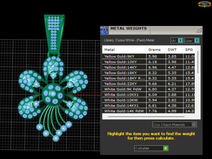Close the Metal Weights dialog

click(x=199, y=30)
